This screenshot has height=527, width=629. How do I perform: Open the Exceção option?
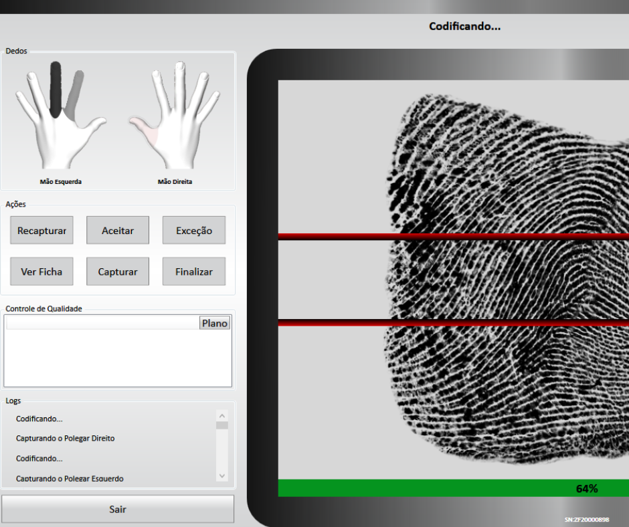tap(194, 230)
